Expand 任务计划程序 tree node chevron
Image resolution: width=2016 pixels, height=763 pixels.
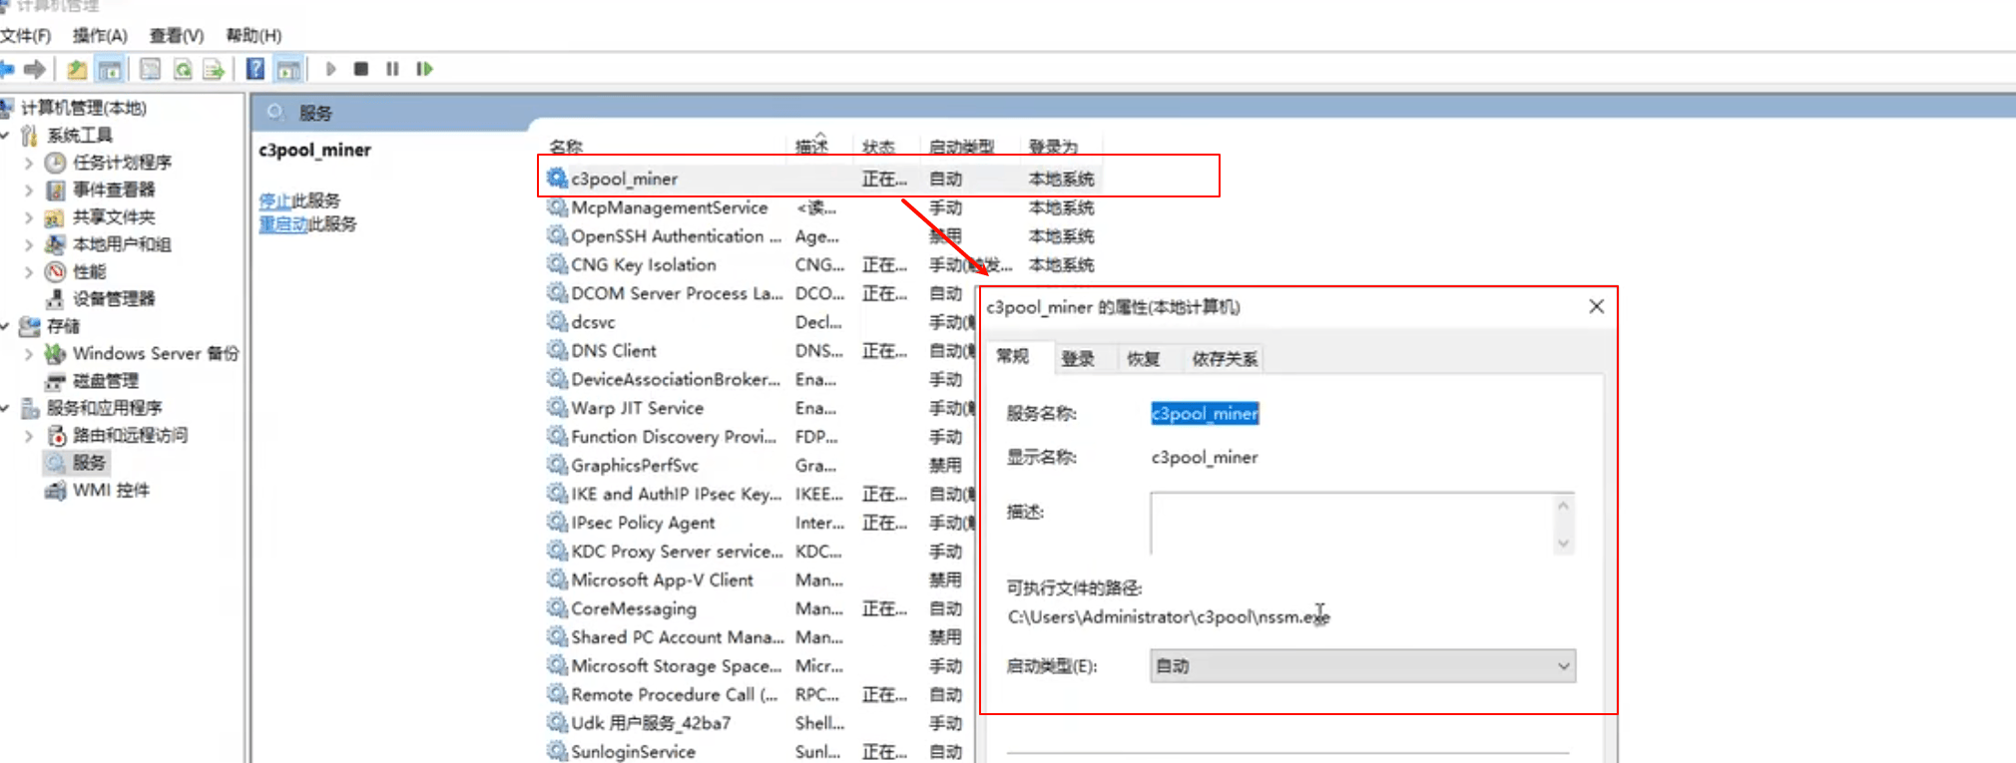pyautogui.click(x=28, y=163)
